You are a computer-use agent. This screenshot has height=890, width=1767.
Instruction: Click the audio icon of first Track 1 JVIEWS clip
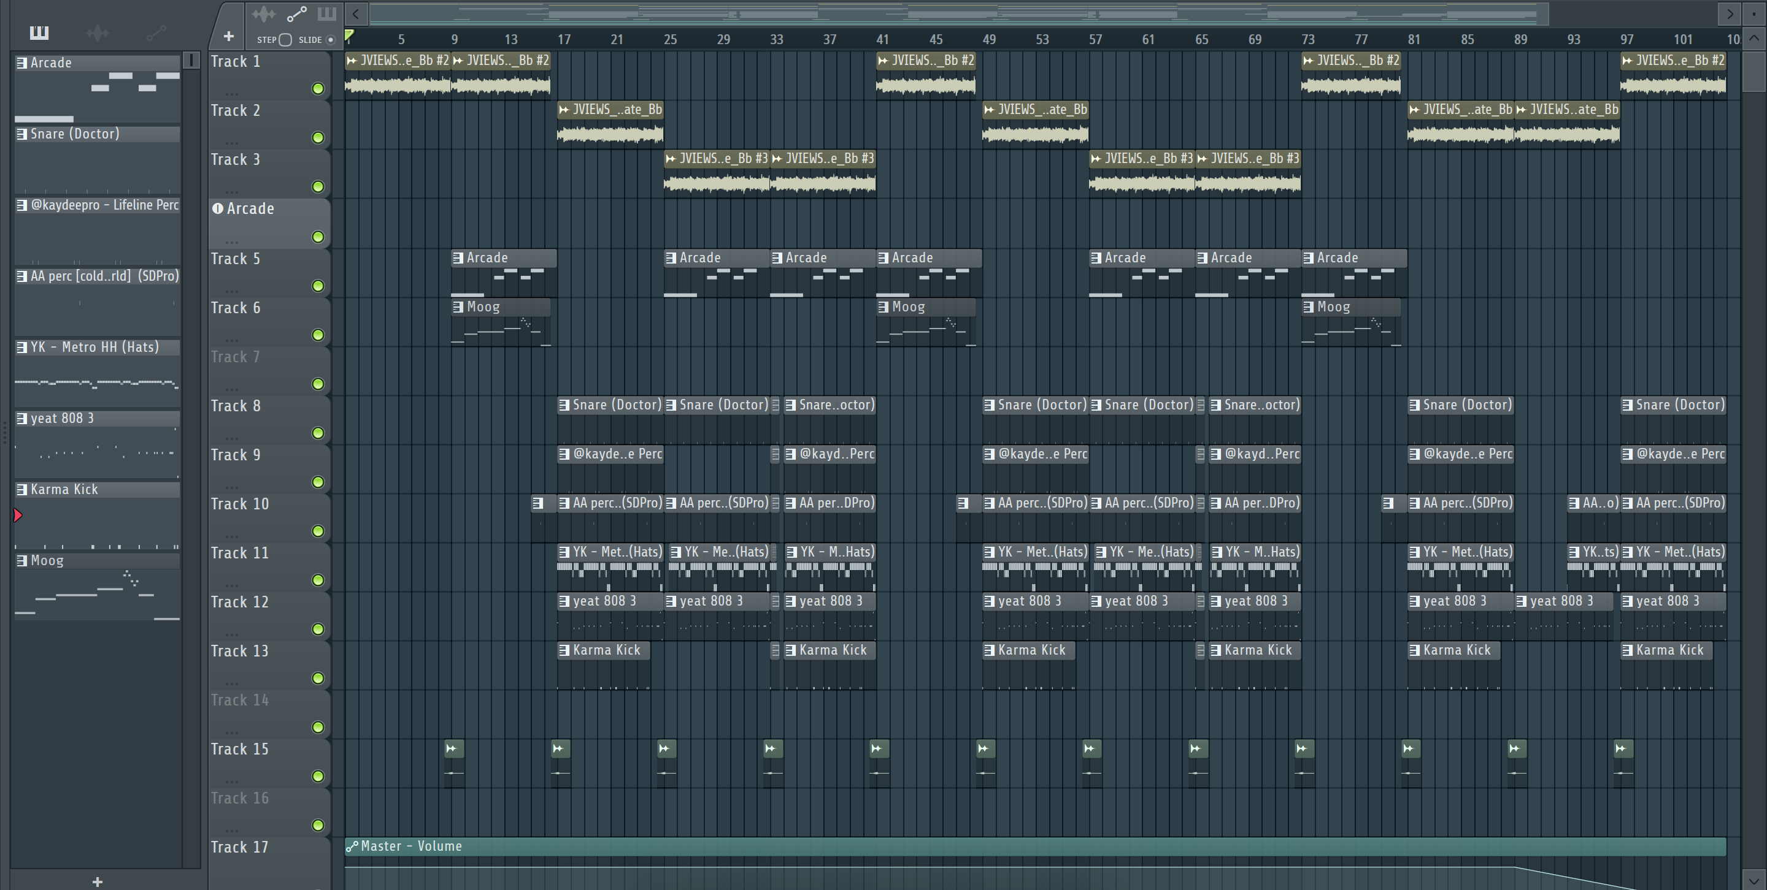click(x=352, y=61)
